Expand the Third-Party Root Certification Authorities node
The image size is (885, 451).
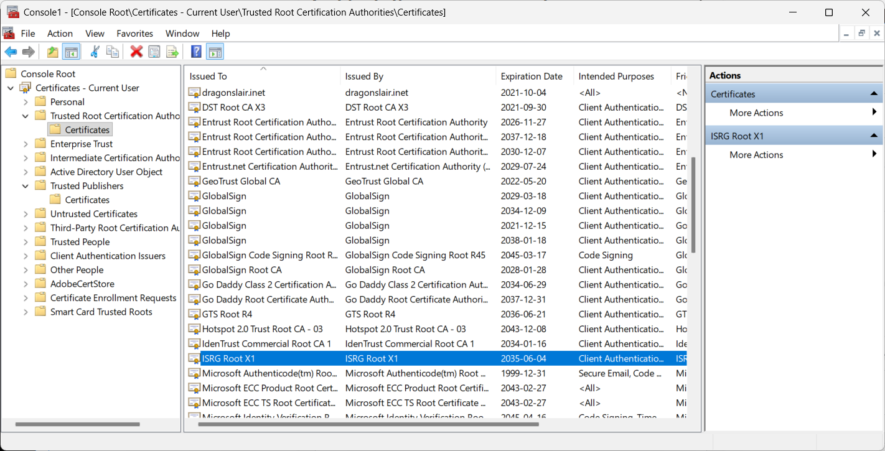point(26,228)
